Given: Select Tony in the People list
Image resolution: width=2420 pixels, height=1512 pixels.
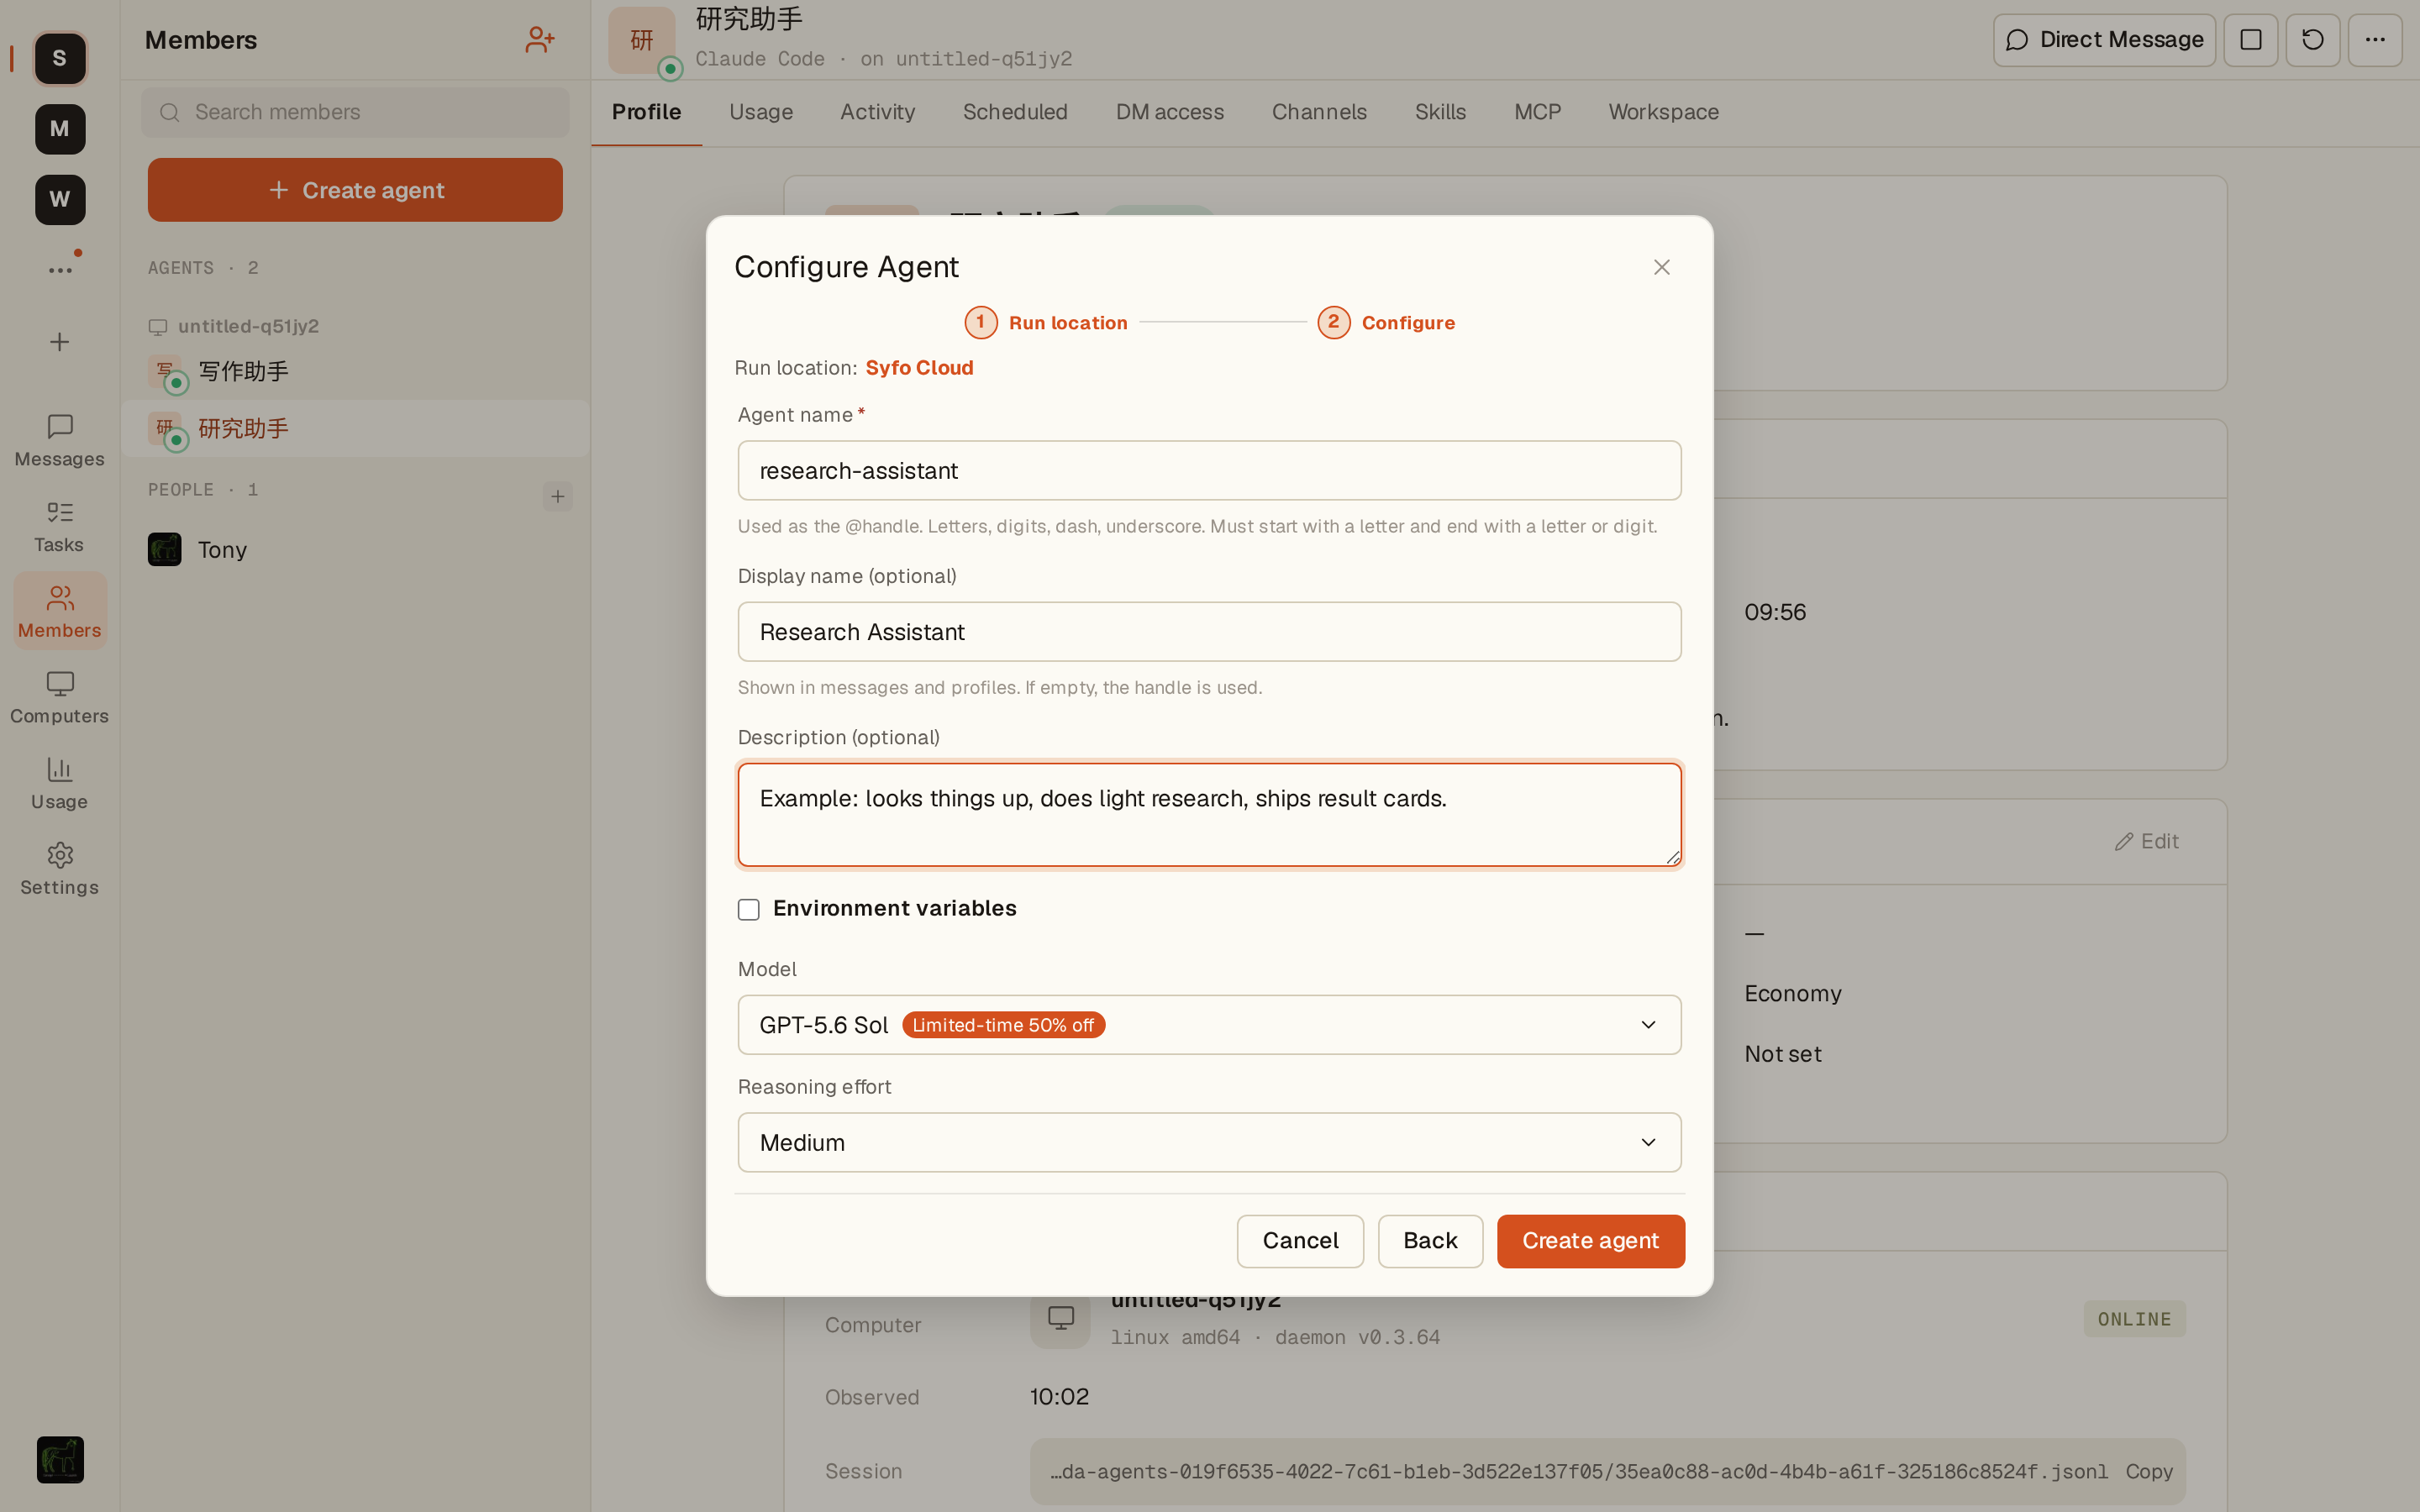Looking at the screenshot, I should click(355, 550).
